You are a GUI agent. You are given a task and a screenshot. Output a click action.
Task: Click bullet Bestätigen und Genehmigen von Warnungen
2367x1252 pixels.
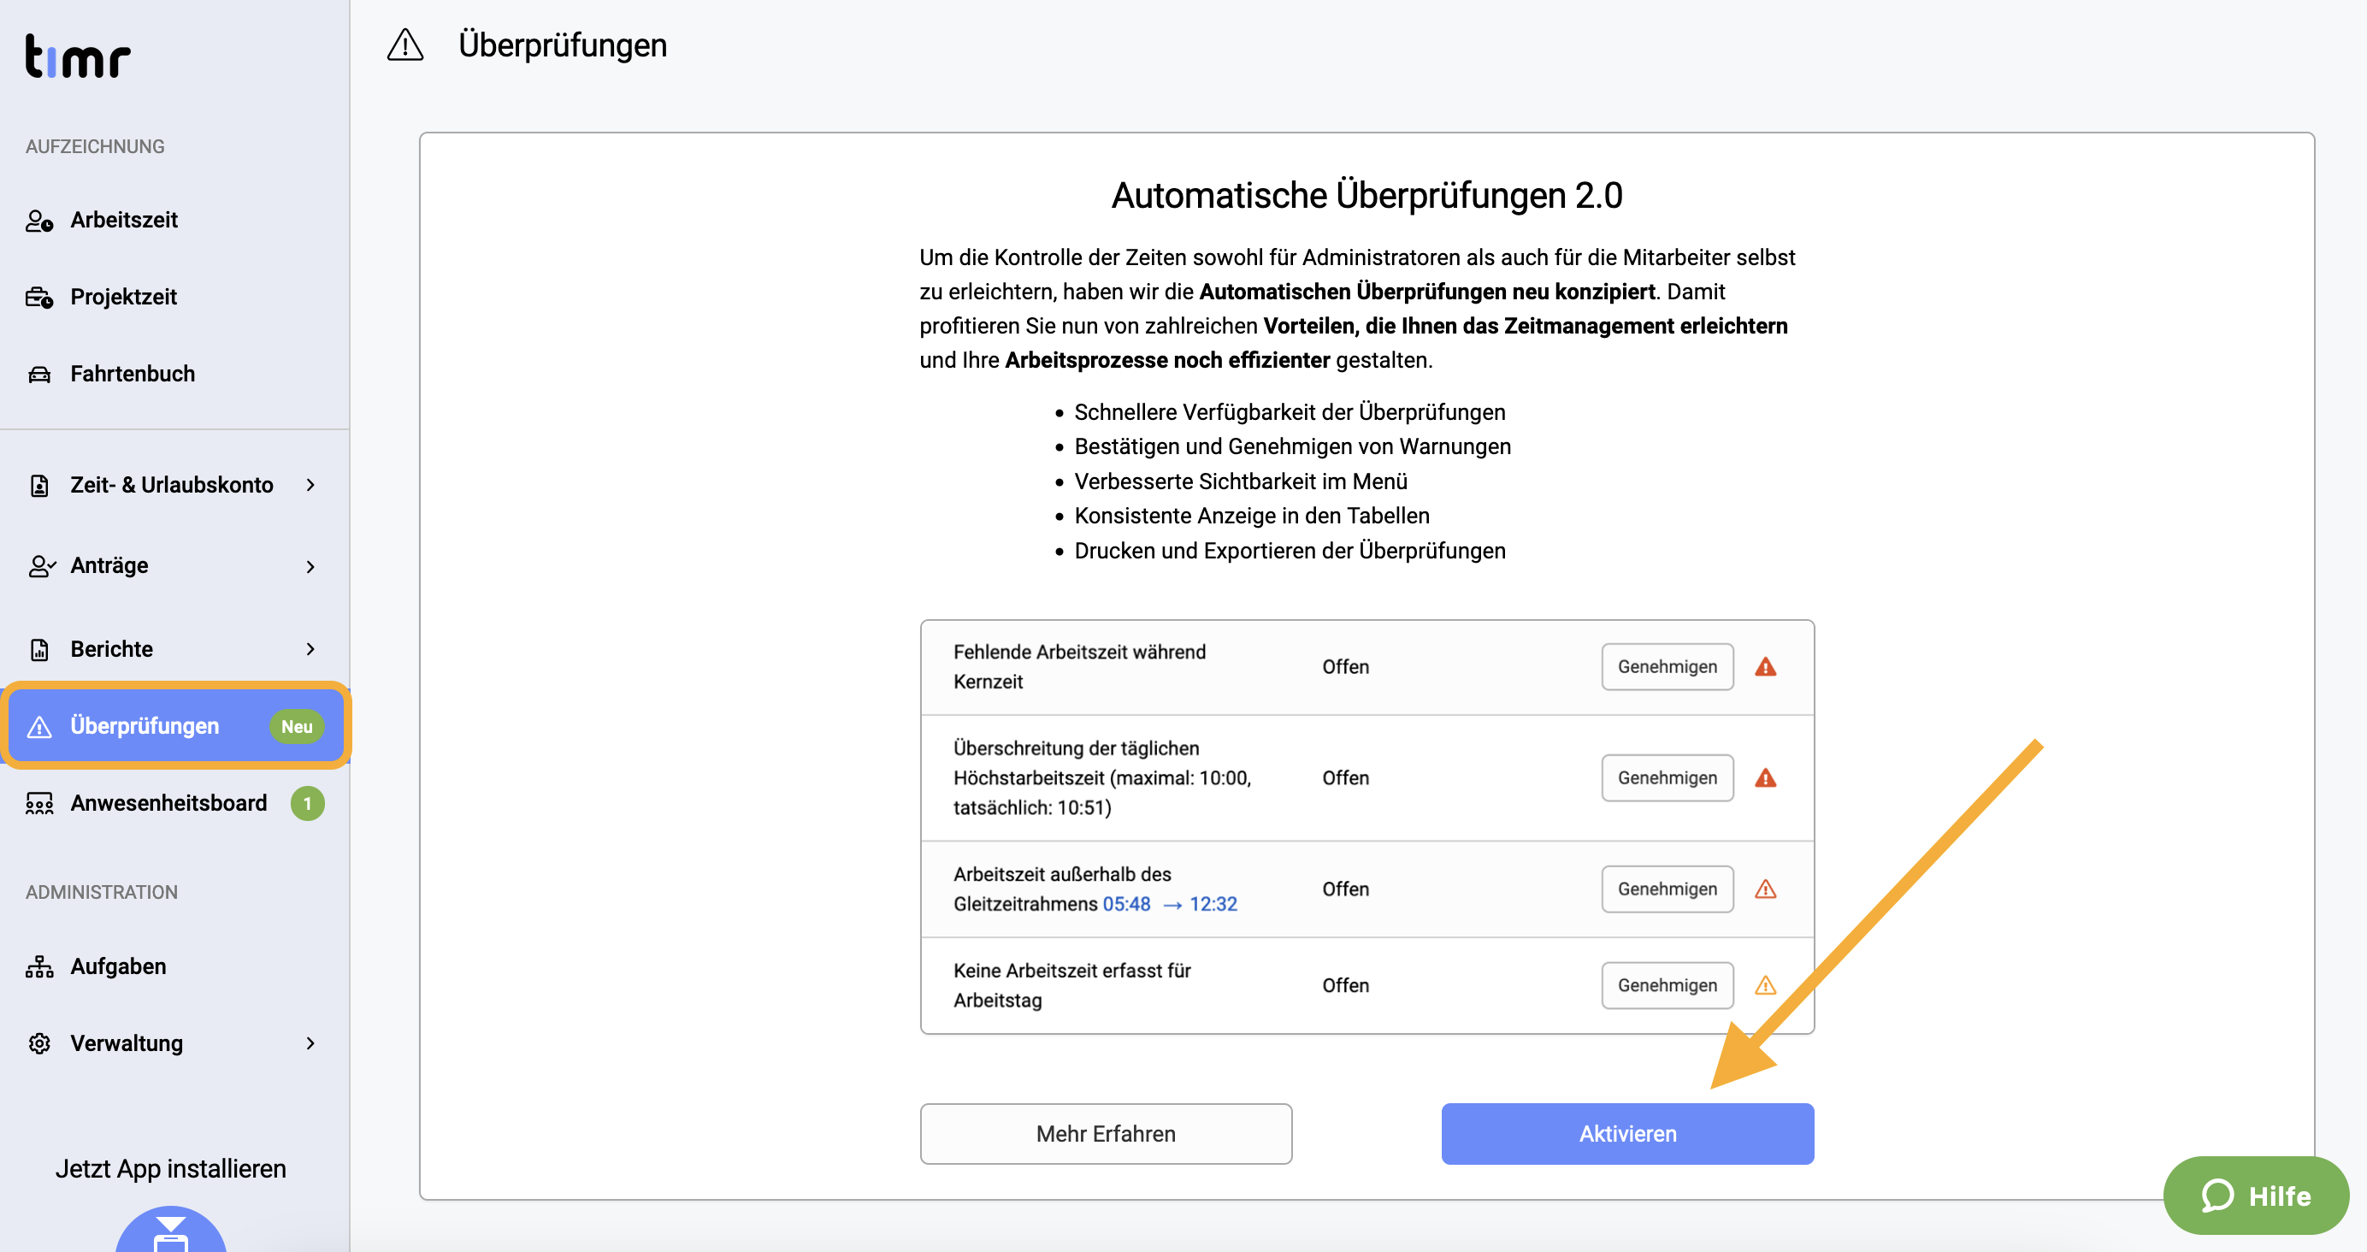pos(1292,446)
